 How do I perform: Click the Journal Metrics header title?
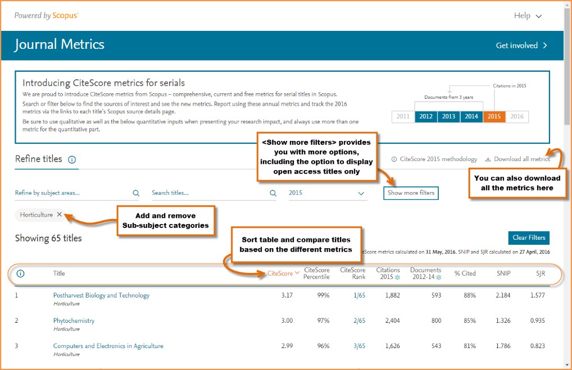[59, 44]
